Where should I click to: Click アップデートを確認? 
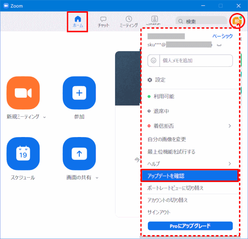[x=190, y=176]
